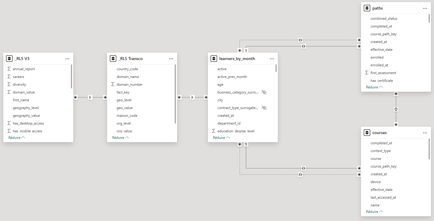Select the dotted inactive relationship arrow to paths
This screenshot has width=434, height=221.
click(300, 40)
